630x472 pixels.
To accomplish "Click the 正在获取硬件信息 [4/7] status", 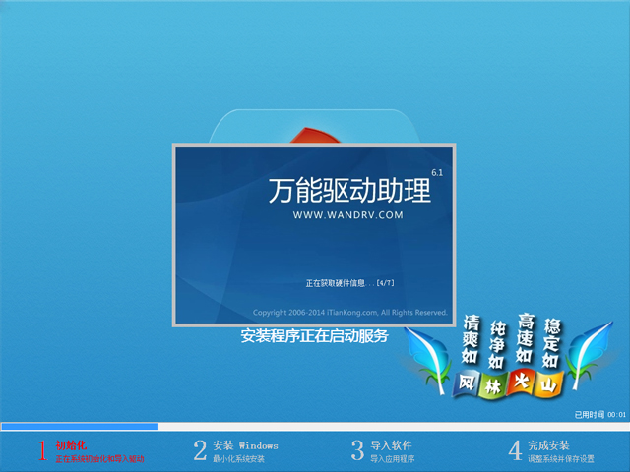I will (x=349, y=283).
